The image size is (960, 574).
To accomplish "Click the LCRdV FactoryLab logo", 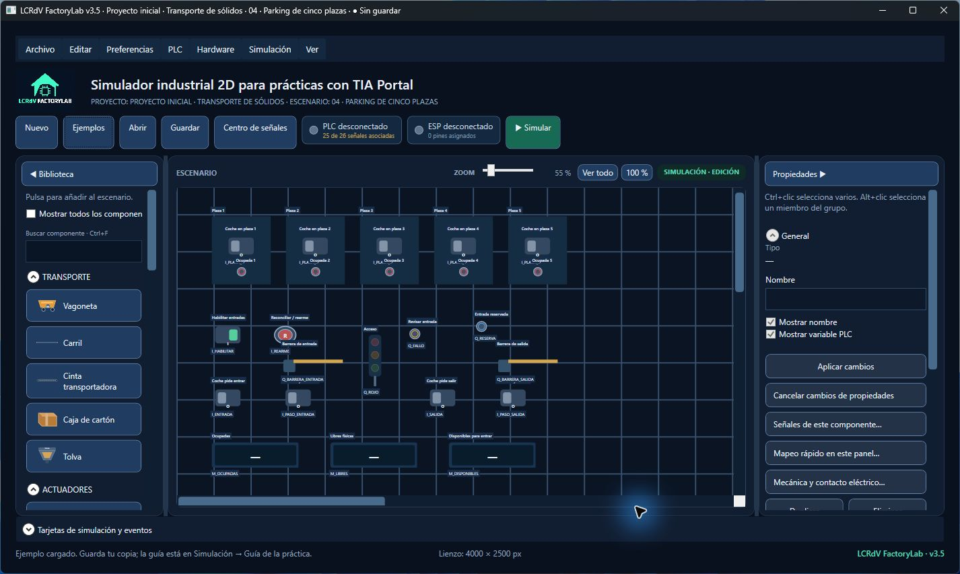I will pos(45,89).
